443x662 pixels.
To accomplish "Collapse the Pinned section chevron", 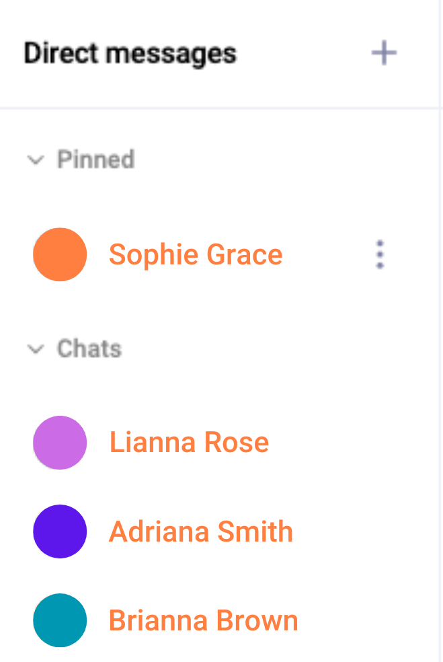I will coord(36,160).
